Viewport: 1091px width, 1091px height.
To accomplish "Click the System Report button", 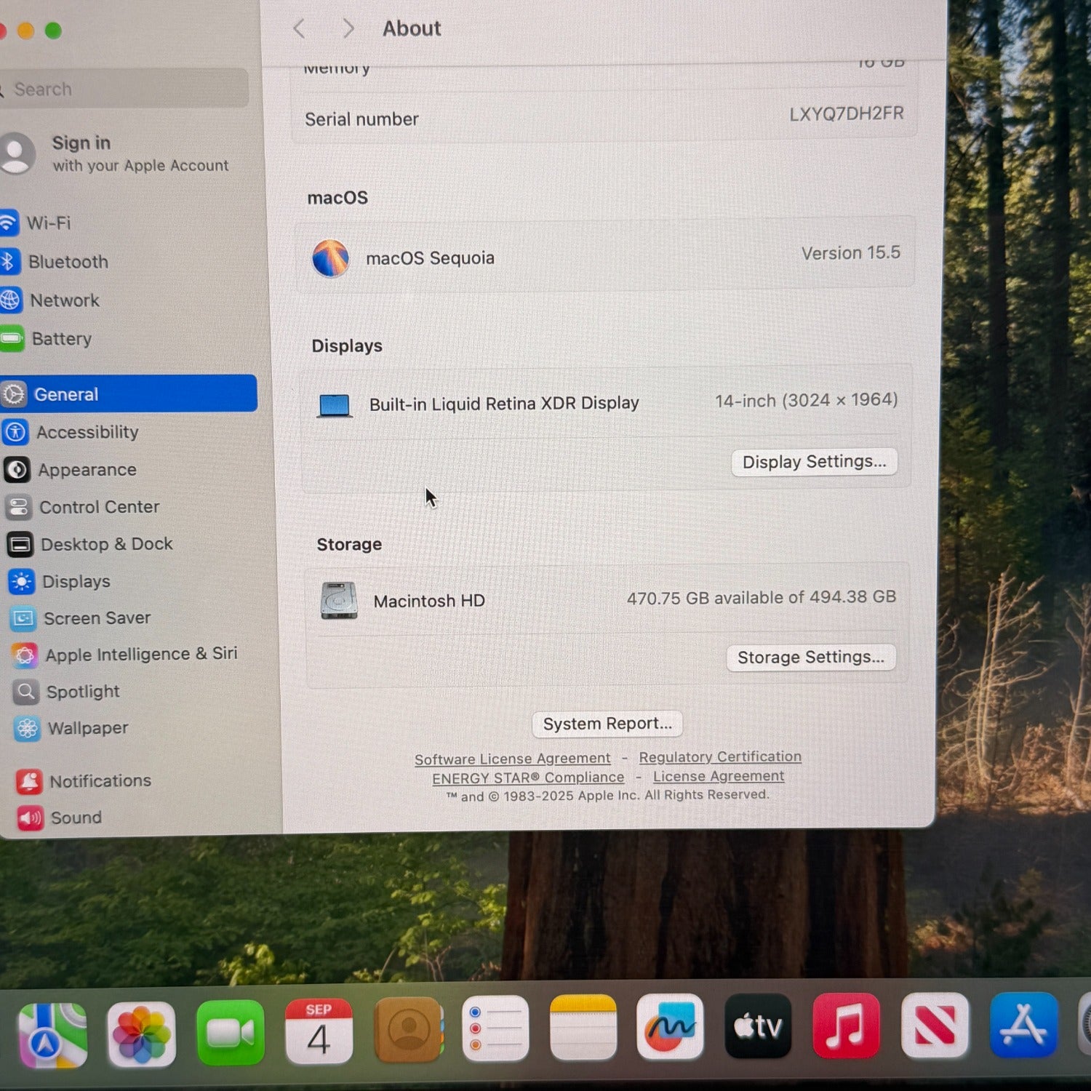I will [607, 724].
